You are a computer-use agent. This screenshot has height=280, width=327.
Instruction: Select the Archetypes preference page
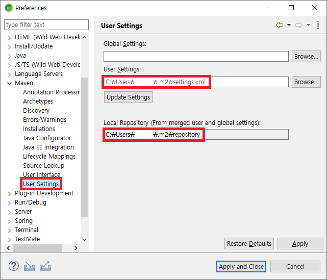click(38, 101)
